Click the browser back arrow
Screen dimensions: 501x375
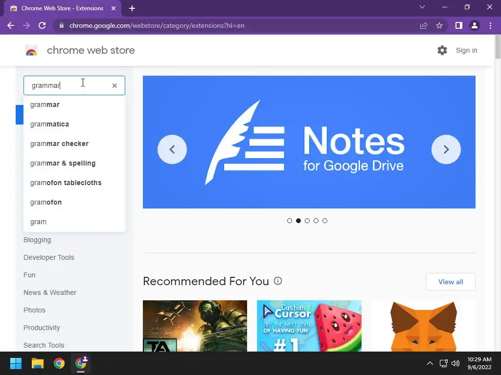coord(11,25)
